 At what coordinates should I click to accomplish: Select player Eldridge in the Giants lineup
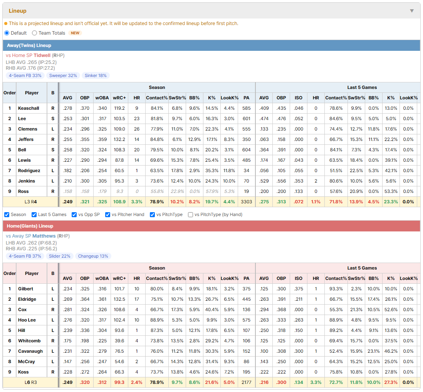click(x=27, y=299)
